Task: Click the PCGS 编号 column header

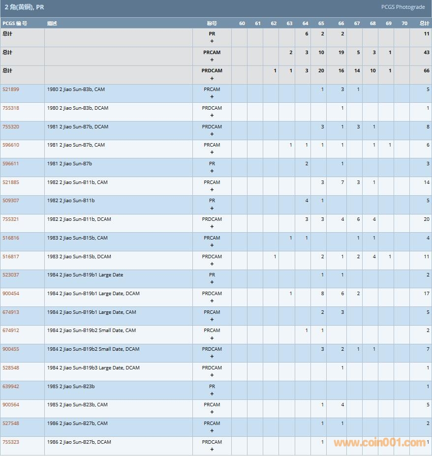Action: coord(15,24)
